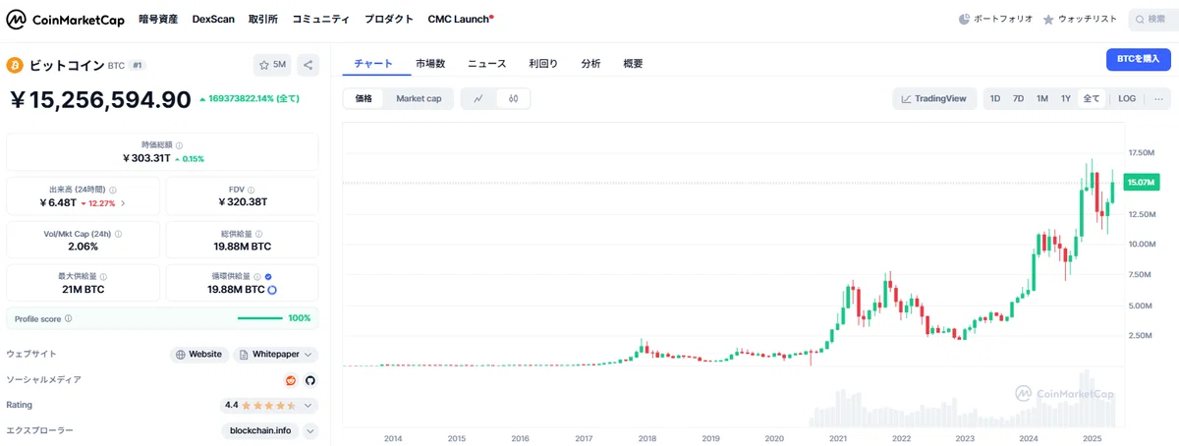Expand the Rating 4.4 dropdown
1179x446 pixels.
point(309,405)
